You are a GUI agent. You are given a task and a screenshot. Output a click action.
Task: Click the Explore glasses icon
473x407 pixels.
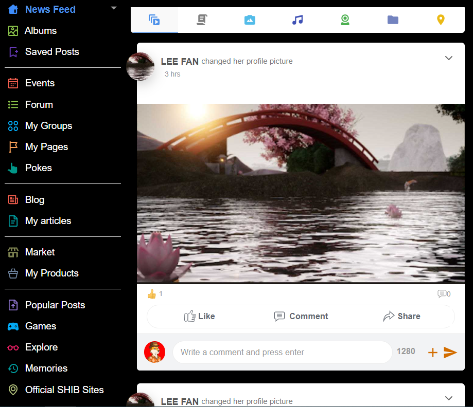click(13, 348)
